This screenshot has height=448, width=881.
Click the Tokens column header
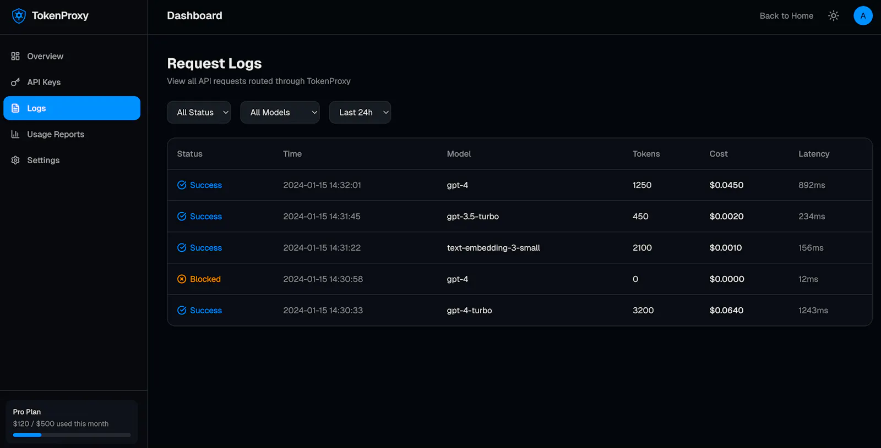(x=646, y=154)
